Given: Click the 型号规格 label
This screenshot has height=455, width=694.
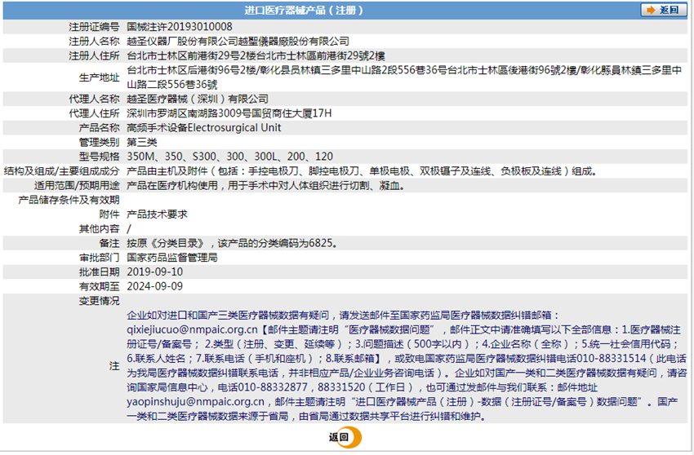Looking at the screenshot, I should 99,157.
